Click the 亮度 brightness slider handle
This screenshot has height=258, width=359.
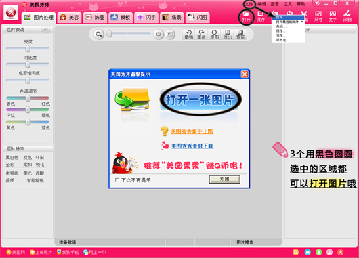(28, 48)
